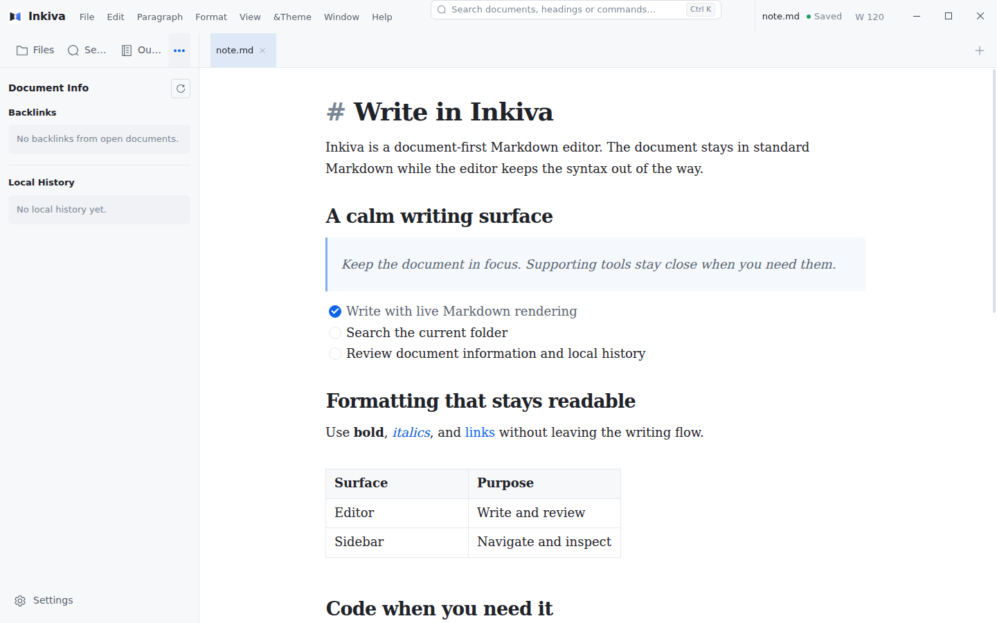This screenshot has width=997, height=623.
Task: Click the Inkiva app logo icon
Action: tap(15, 17)
